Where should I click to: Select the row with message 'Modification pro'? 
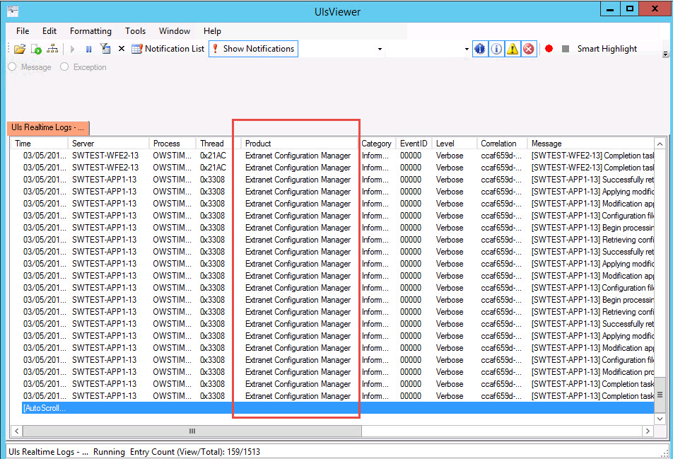338,372
